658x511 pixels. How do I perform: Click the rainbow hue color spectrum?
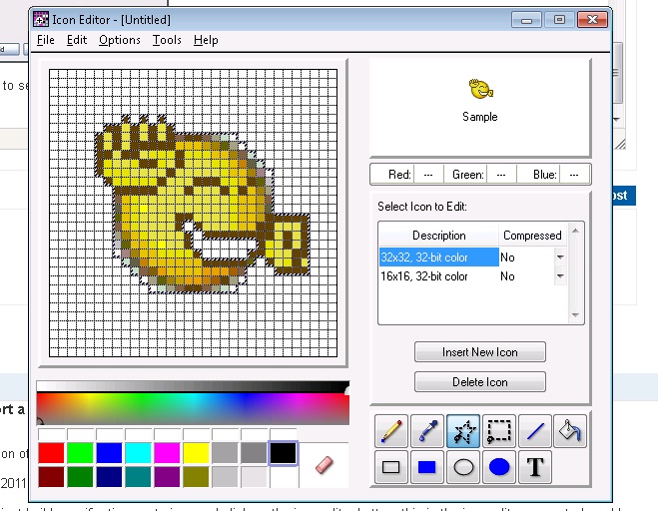tap(193, 409)
